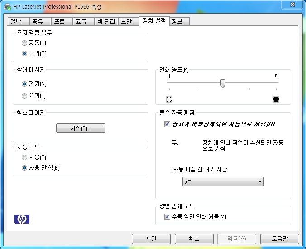Image resolution: width=306 pixels, height=249 pixels.
Task: Click the 확인 button
Action: click(151, 239)
